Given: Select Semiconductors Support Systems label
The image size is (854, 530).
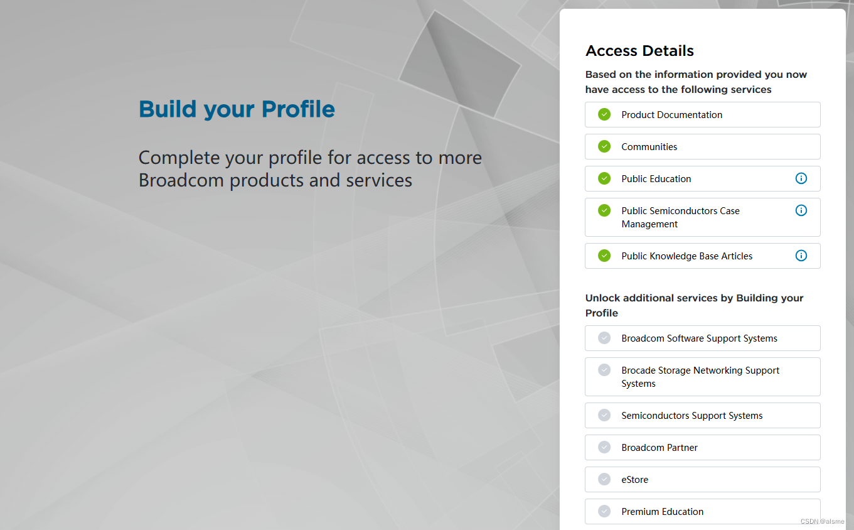Looking at the screenshot, I should [x=692, y=416].
